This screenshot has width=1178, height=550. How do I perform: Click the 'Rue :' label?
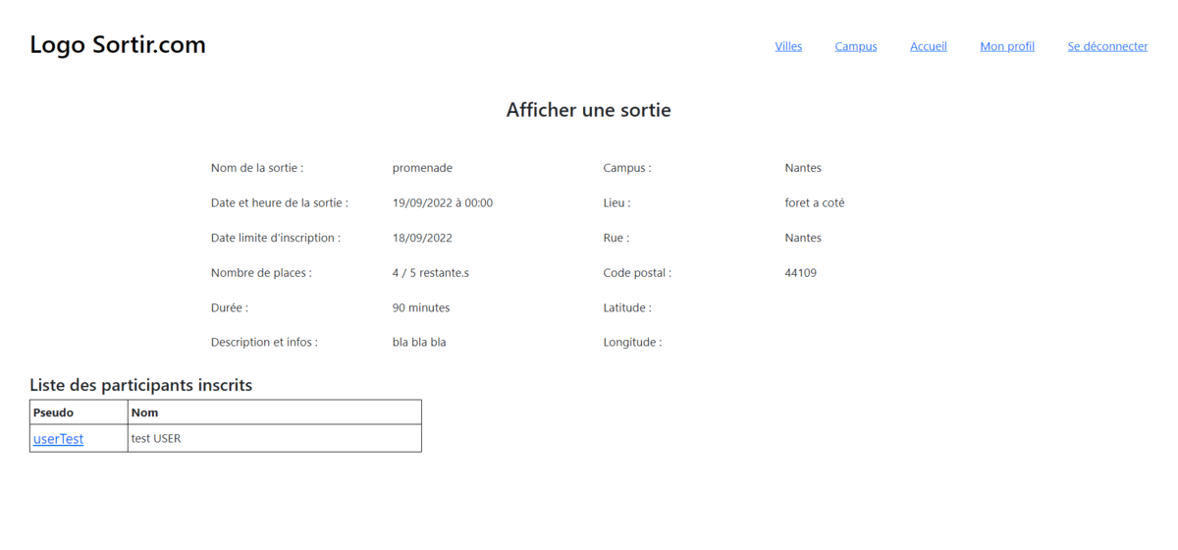pos(616,238)
